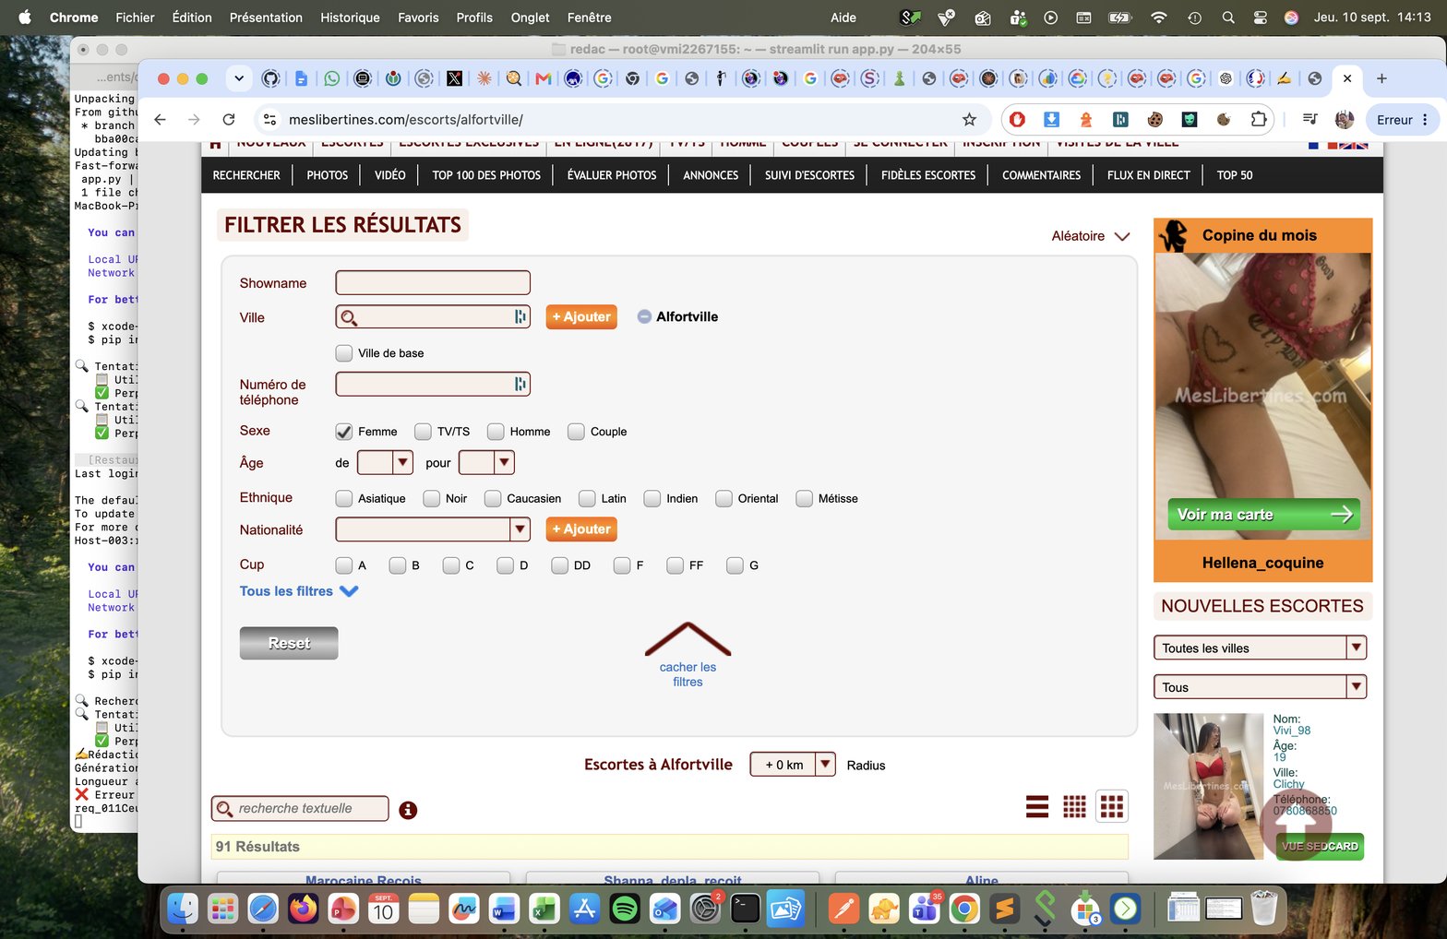Image resolution: width=1447 pixels, height=939 pixels.
Task: Open Sublime Text from the Dock
Action: click(1004, 909)
